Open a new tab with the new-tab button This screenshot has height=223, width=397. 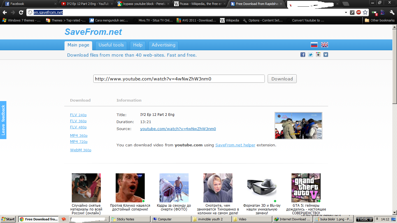tap(346, 4)
